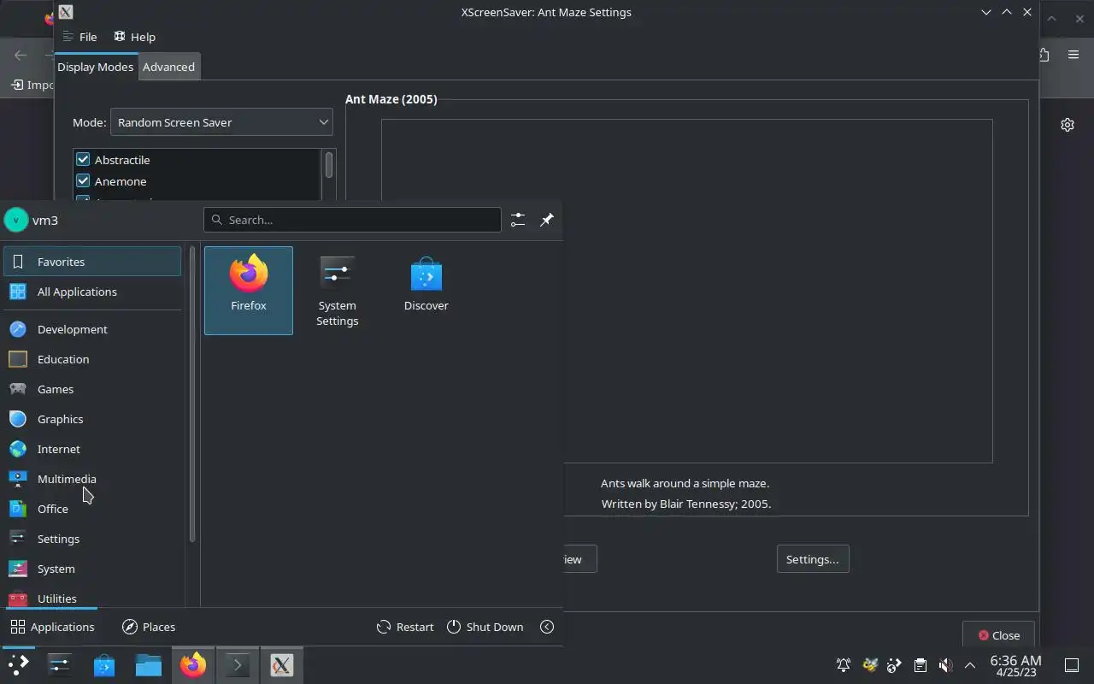Pin the application launcher open
Screen dimensions: 1094x684
pyautogui.click(x=547, y=220)
